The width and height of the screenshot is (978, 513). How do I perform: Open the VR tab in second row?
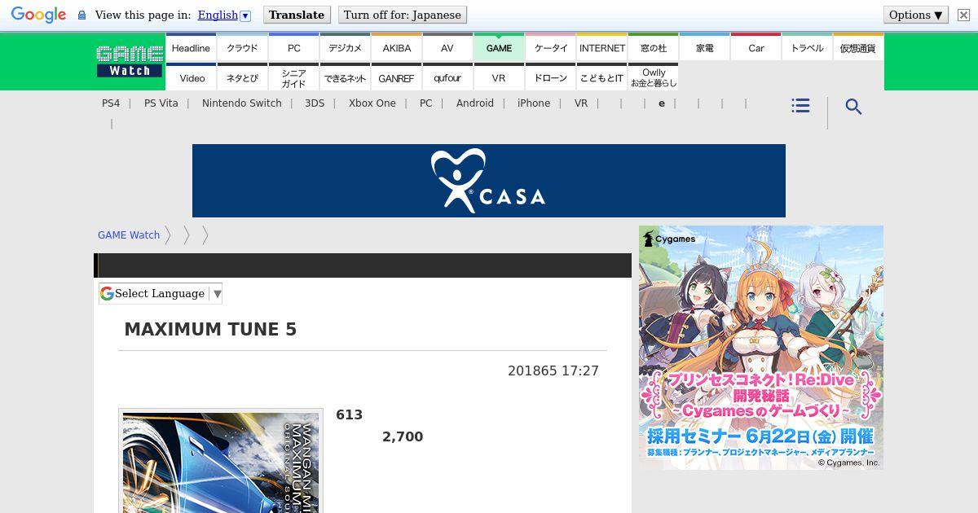(x=499, y=78)
